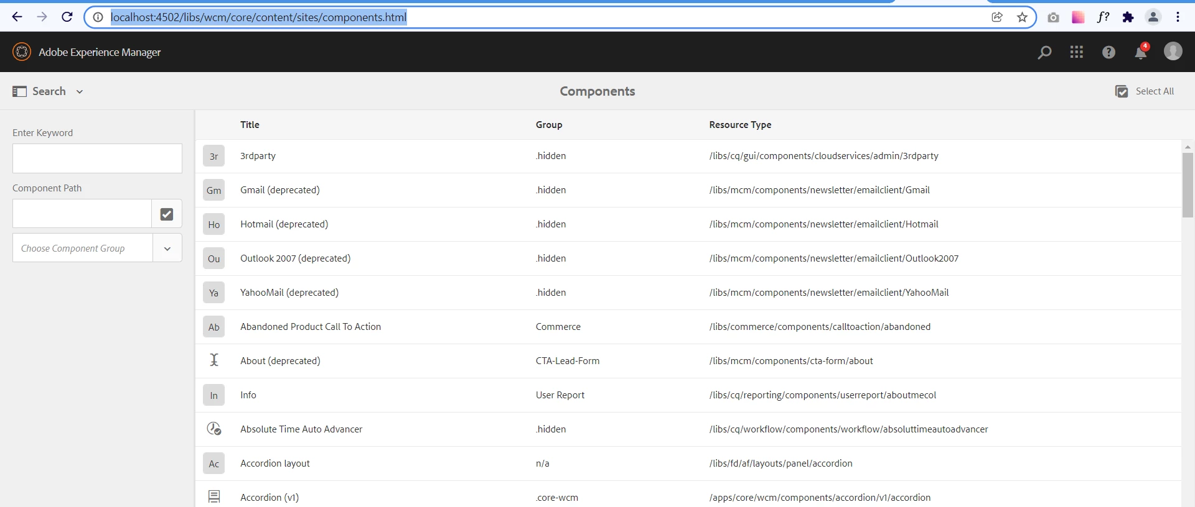The image size is (1195, 507).
Task: Open the browser profile icon
Action: pyautogui.click(x=1153, y=17)
